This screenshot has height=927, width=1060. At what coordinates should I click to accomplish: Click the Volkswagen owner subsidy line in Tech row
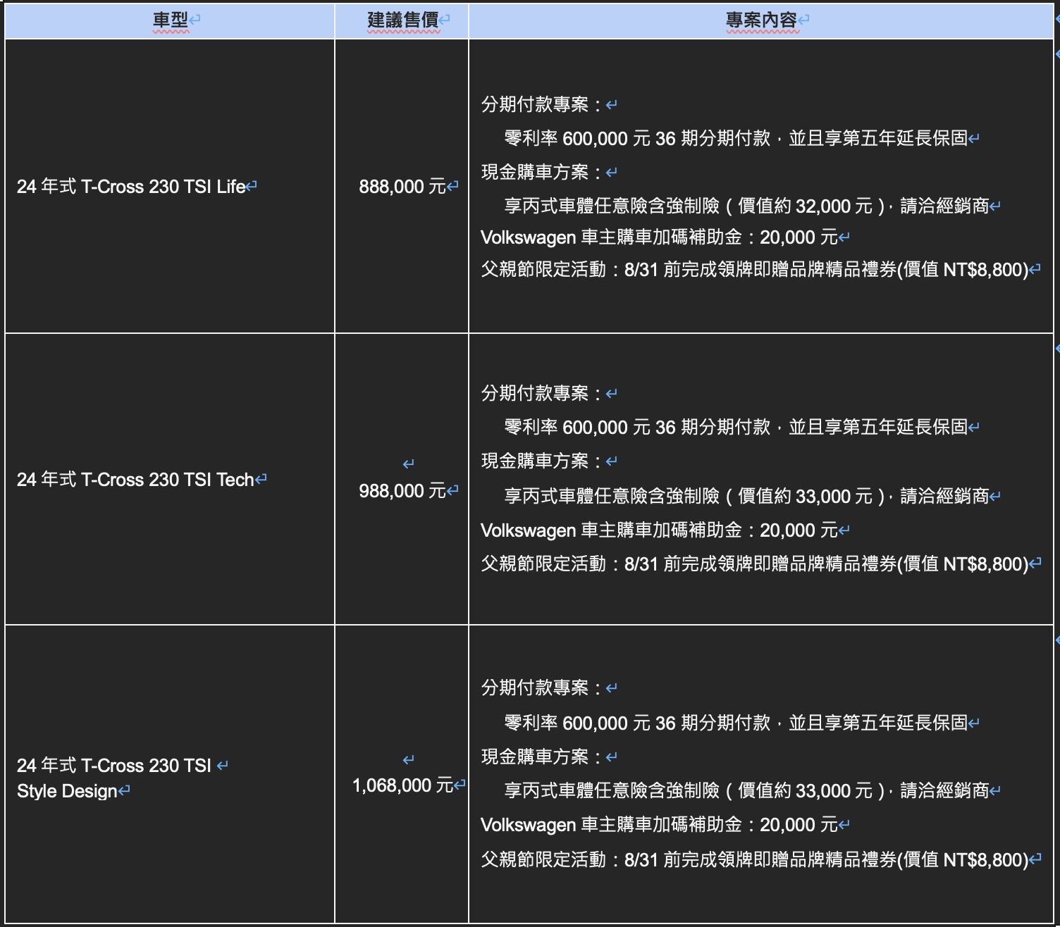pyautogui.click(x=658, y=530)
